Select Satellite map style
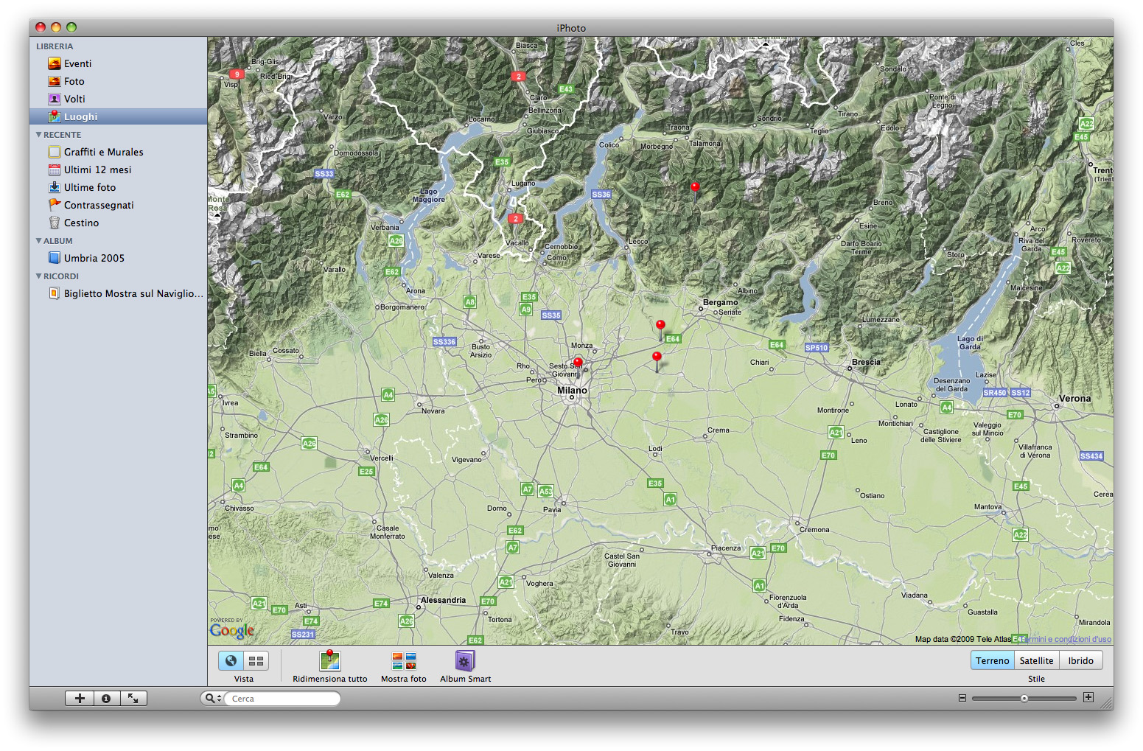 pyautogui.click(x=1036, y=660)
